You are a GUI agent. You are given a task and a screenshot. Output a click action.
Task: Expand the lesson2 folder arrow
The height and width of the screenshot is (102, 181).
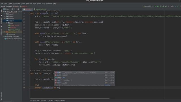tap(5, 16)
